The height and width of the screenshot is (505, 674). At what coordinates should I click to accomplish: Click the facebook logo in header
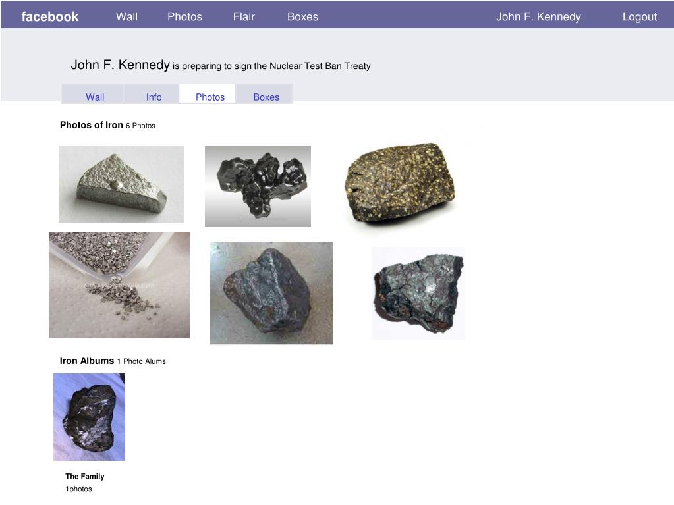[x=50, y=16]
